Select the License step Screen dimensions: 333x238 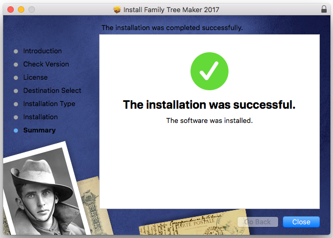click(35, 77)
